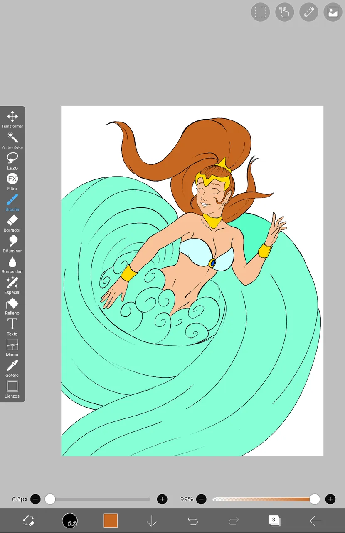Redo the undone stroke

234,521
